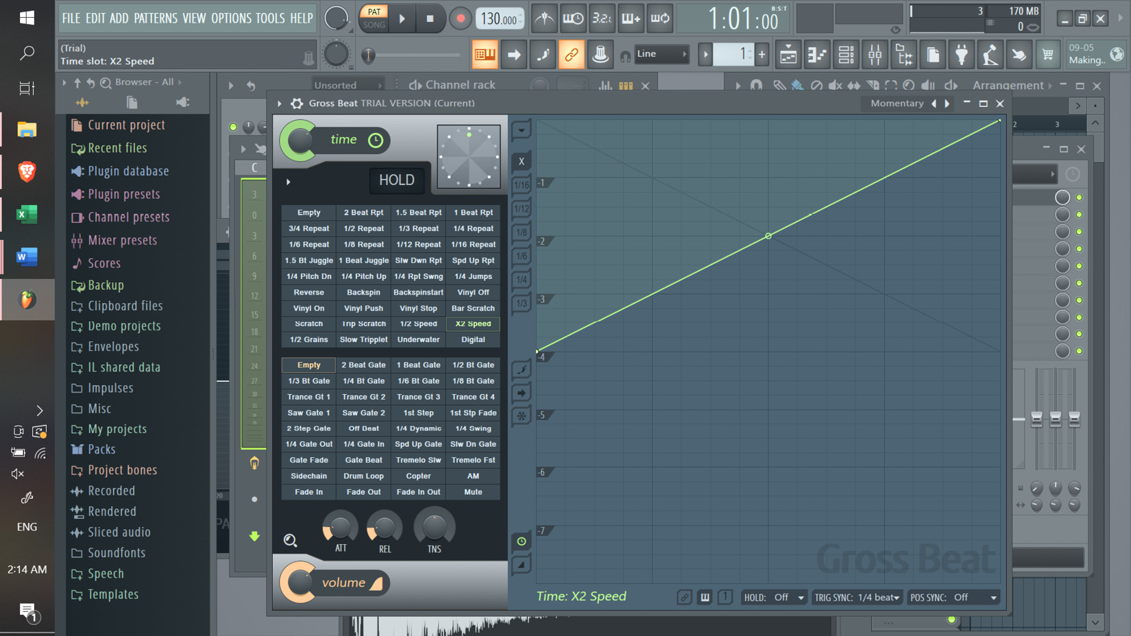Click the browser search icon
The image size is (1131, 636).
(106, 82)
